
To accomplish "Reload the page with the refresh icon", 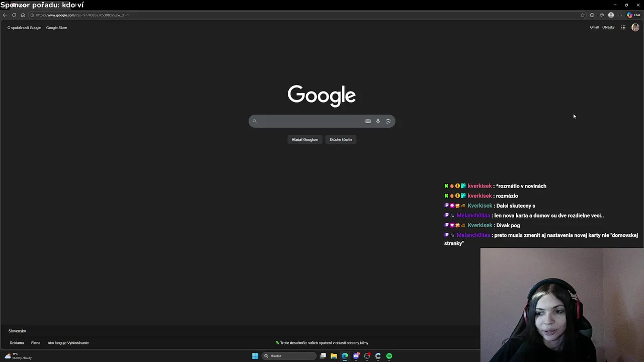I will [x=14, y=15].
